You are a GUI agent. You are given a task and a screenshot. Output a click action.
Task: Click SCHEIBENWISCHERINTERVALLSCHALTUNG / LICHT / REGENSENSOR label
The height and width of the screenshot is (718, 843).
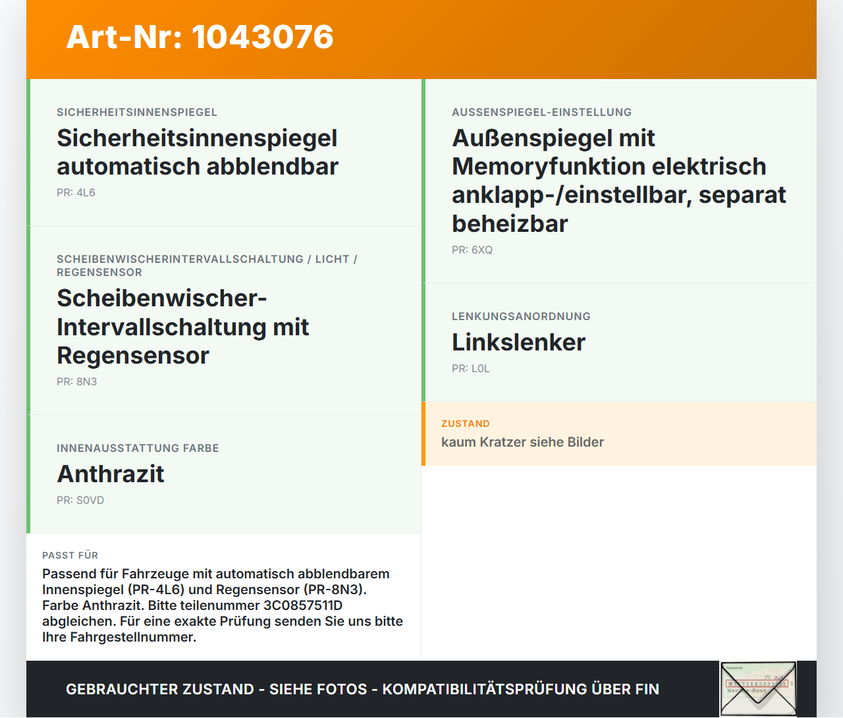207,265
